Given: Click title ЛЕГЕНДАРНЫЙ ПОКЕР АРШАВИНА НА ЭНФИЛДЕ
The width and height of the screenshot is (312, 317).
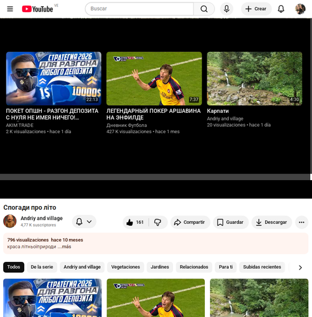Looking at the screenshot, I should tap(153, 114).
